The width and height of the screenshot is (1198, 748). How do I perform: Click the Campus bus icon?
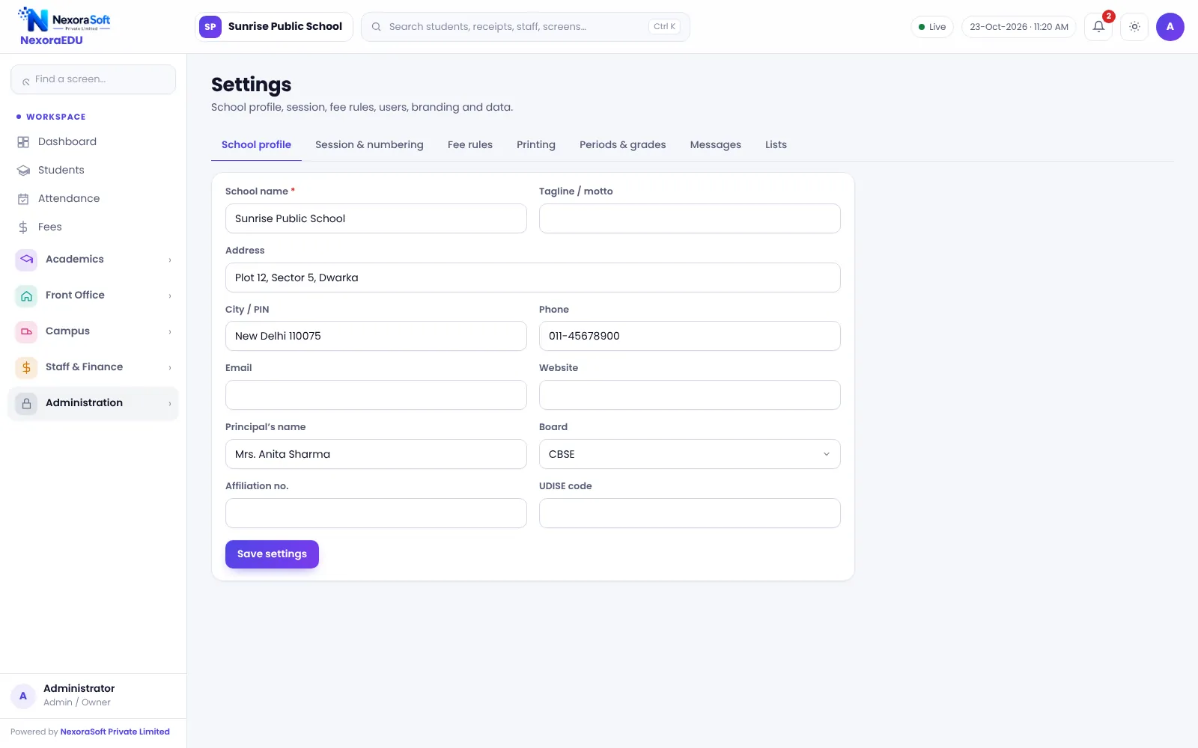point(26,331)
